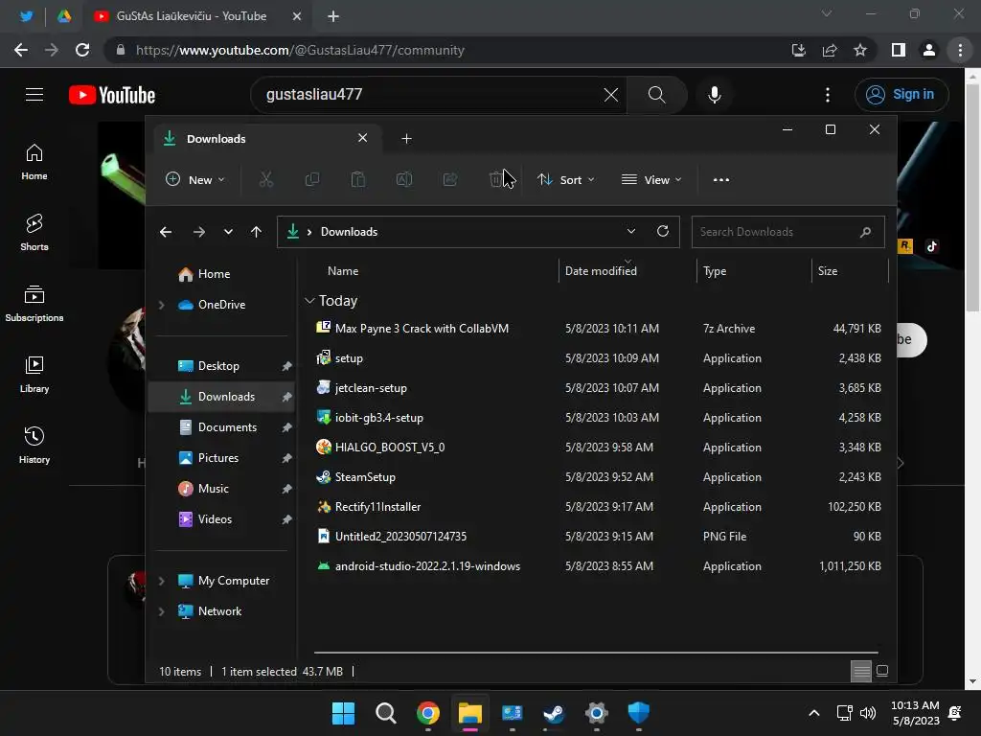Refresh the Downloads folder listing
This screenshot has width=981, height=736.
point(663,231)
